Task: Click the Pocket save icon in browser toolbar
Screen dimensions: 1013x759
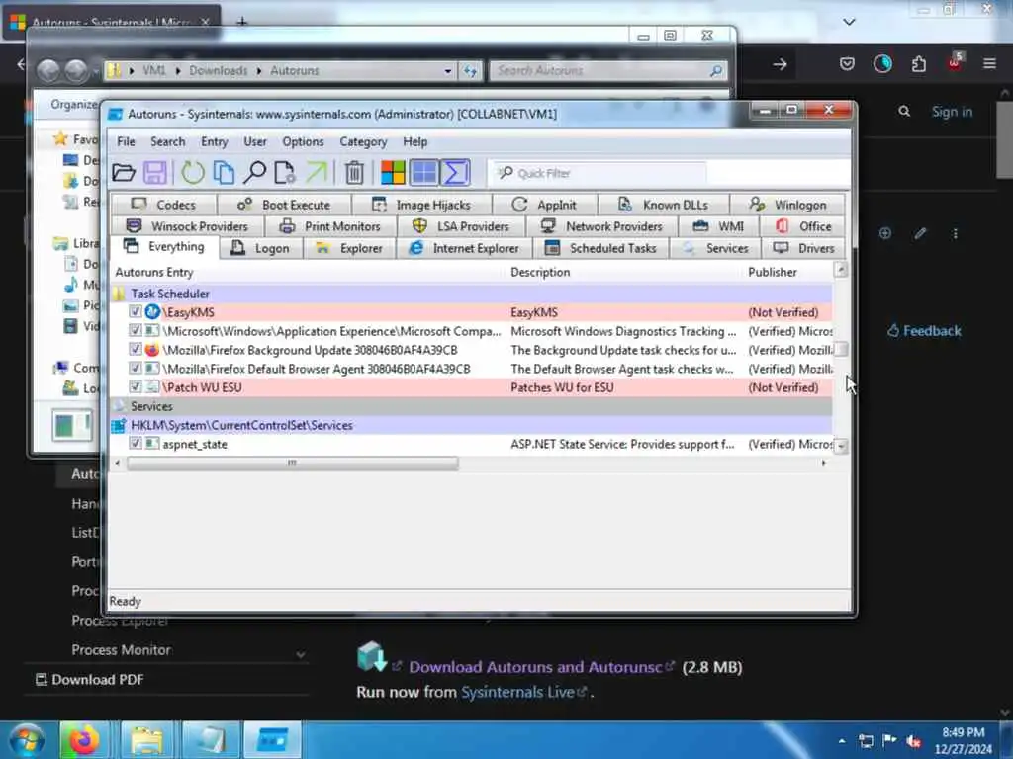Action: [847, 64]
